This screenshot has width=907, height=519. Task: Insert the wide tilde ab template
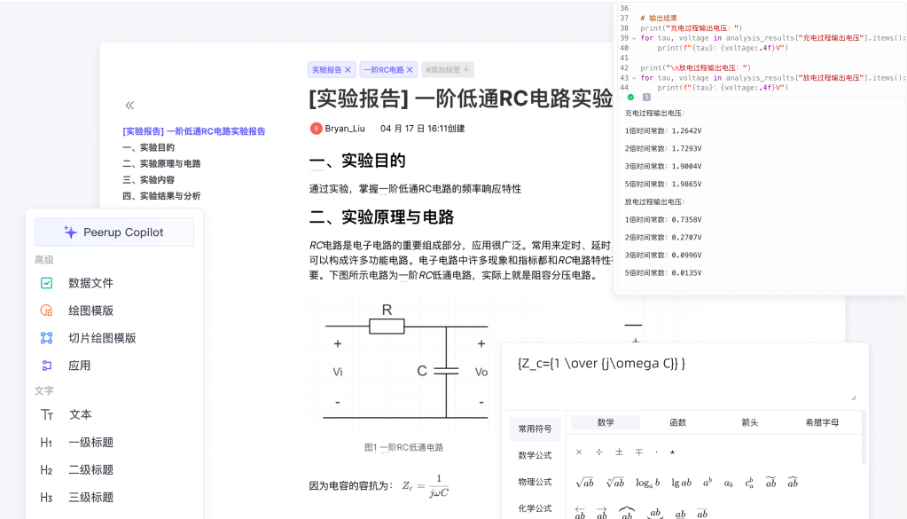point(771,483)
